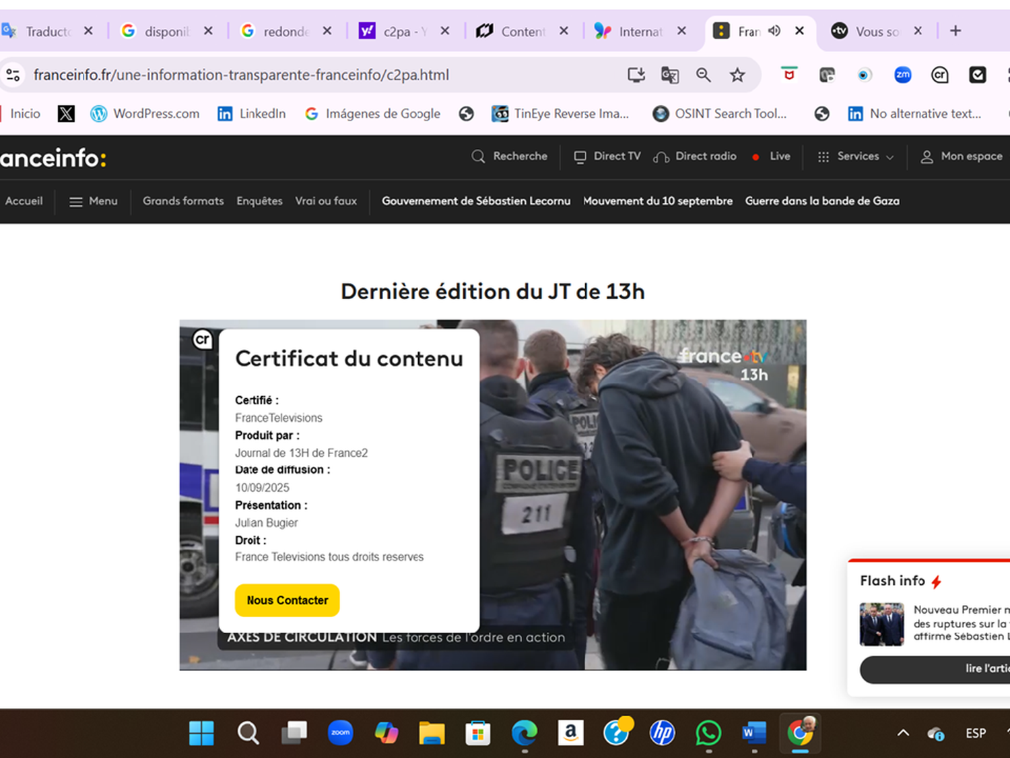The height and width of the screenshot is (758, 1010).
Task: Open Enquêtes section
Action: (x=259, y=201)
